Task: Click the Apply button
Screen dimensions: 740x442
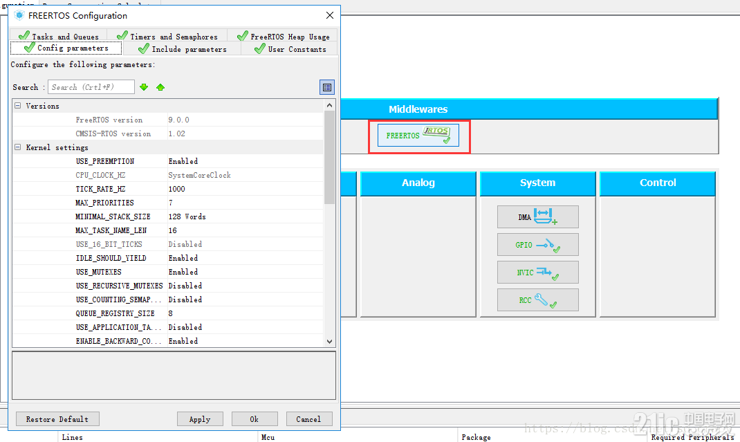Action: pyautogui.click(x=200, y=419)
